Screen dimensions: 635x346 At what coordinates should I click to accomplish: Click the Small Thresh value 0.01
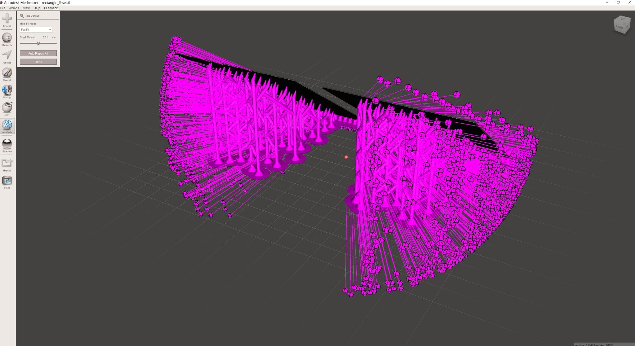(45, 37)
